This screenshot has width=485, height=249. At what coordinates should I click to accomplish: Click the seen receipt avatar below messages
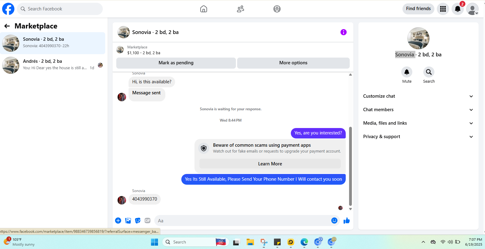point(341,208)
